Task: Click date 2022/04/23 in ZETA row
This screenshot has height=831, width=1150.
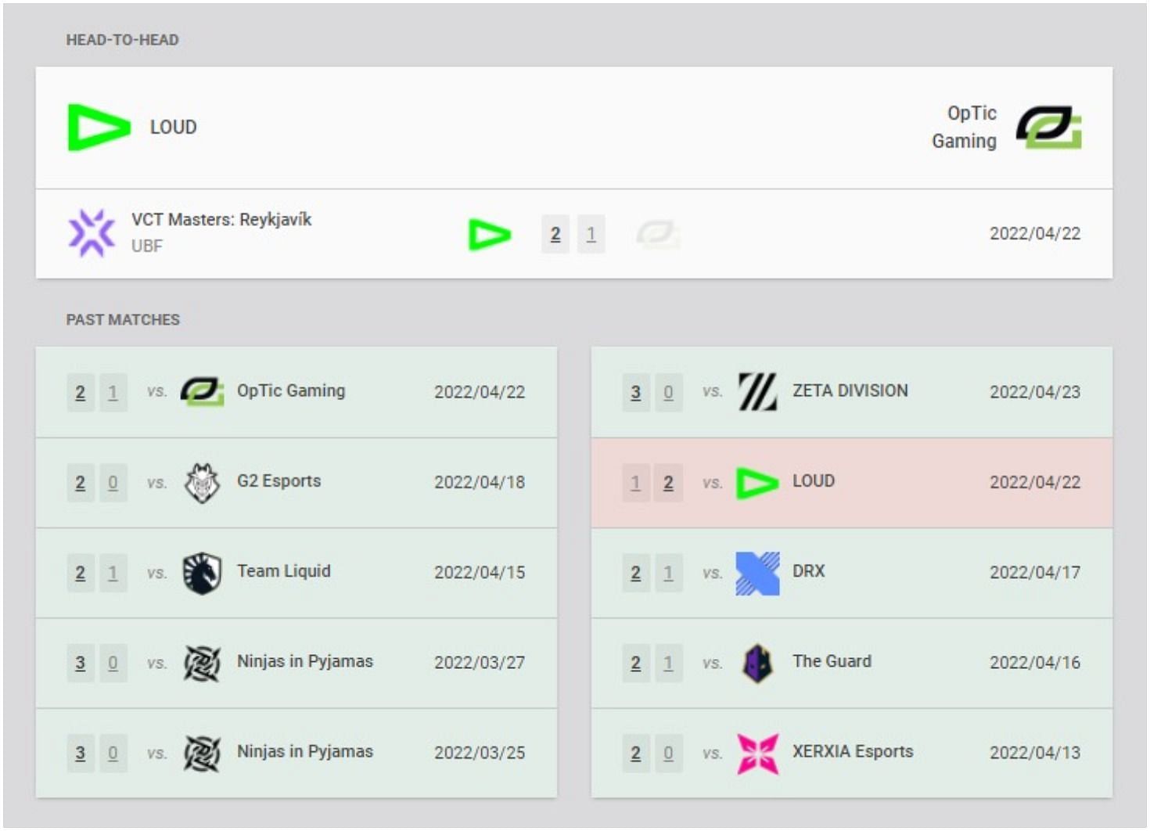Action: point(1035,391)
